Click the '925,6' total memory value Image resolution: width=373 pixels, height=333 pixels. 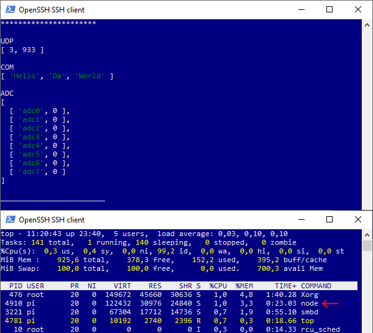tap(68, 260)
